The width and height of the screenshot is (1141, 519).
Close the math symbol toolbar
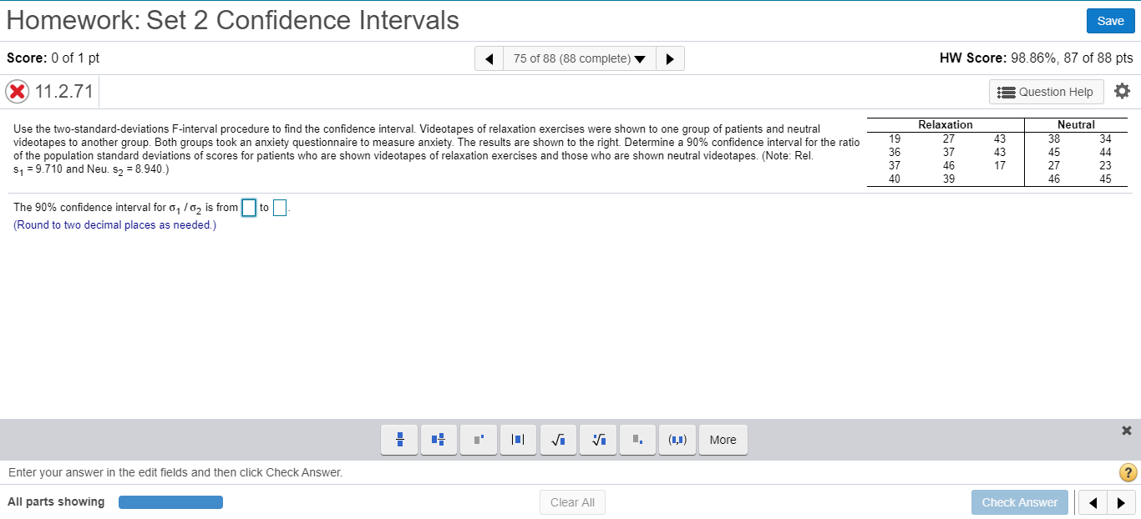pos(1126,431)
